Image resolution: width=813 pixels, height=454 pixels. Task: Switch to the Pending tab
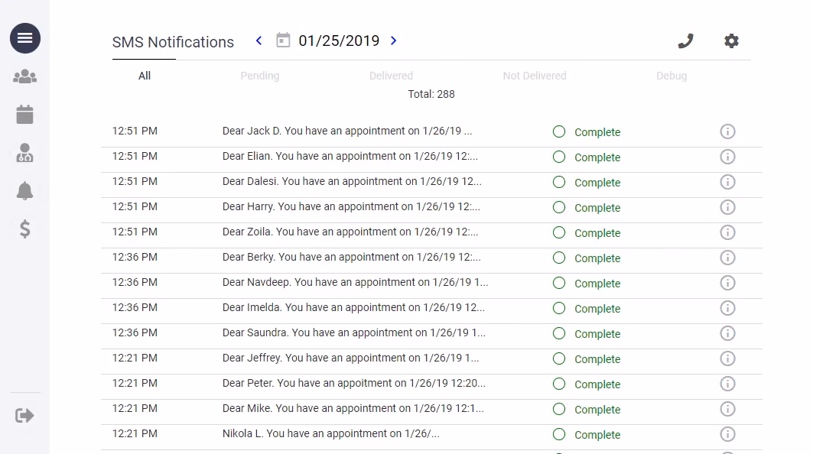tap(259, 76)
